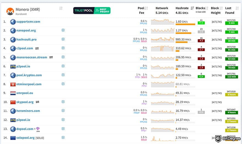This screenshot has height=144, width=242.
Task: Click the orange hashrate bar for hashvault.pro
Action: click(x=182, y=42)
